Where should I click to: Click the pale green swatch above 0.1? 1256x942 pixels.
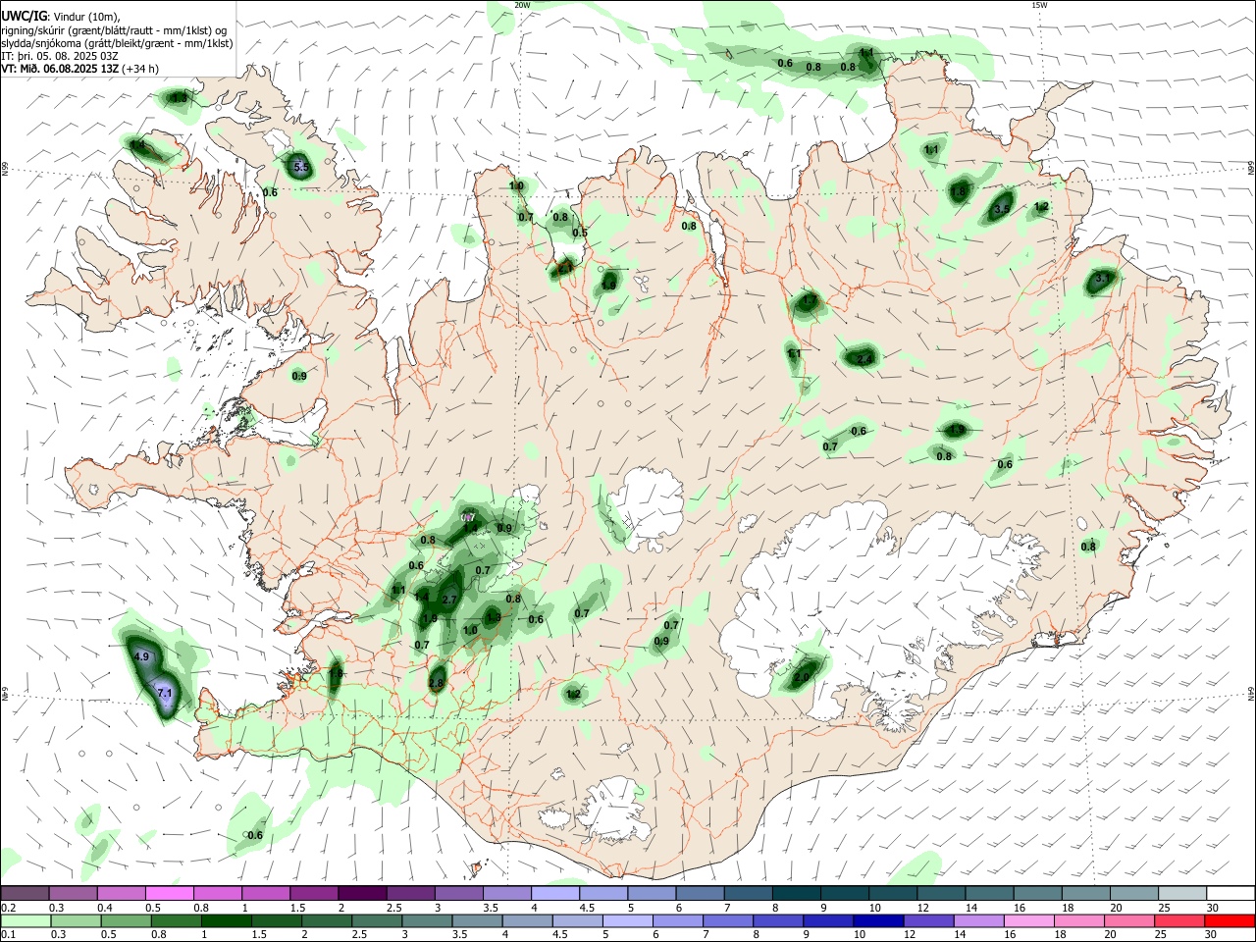26,920
